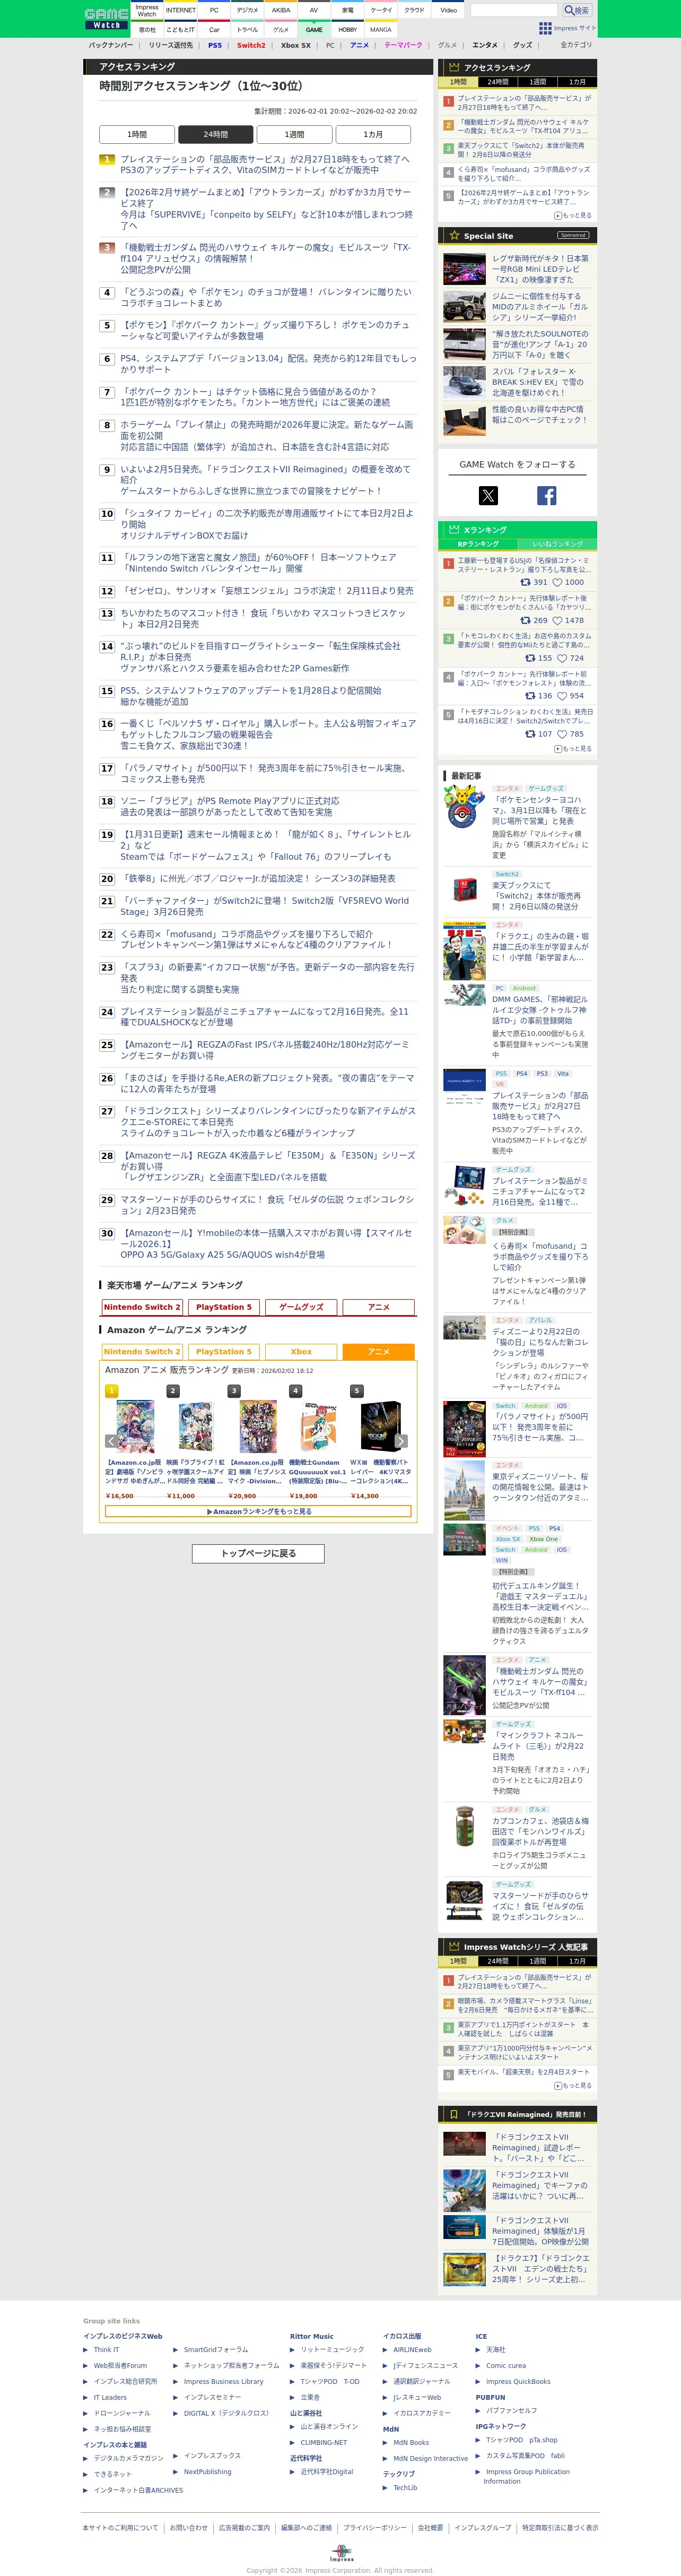
Task: Open the Facebook follow icon
Action: [547, 495]
